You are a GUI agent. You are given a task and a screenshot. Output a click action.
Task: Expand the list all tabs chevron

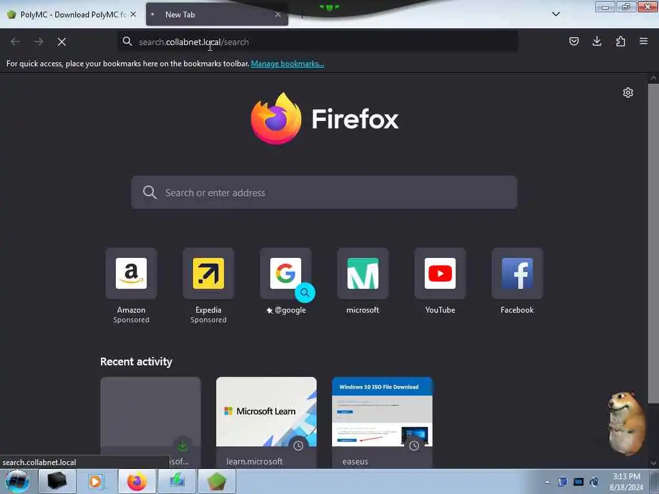(x=555, y=14)
